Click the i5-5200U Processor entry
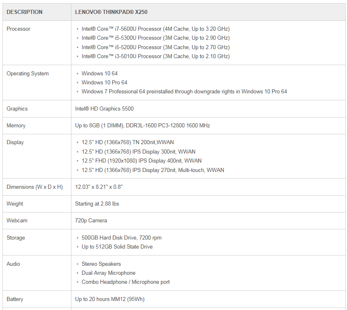Viewport: 347px width, 310px height. point(156,47)
